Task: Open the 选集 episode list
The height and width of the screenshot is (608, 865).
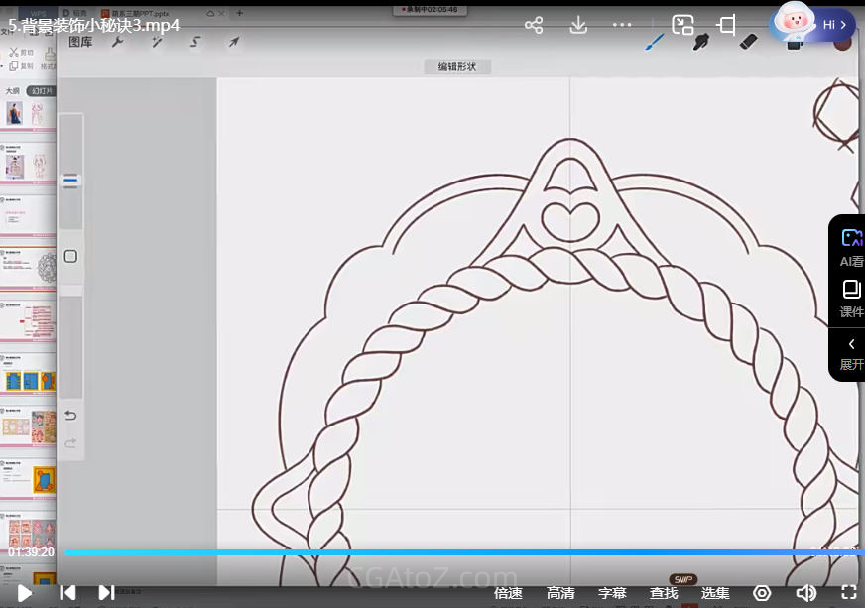Action: [715, 593]
